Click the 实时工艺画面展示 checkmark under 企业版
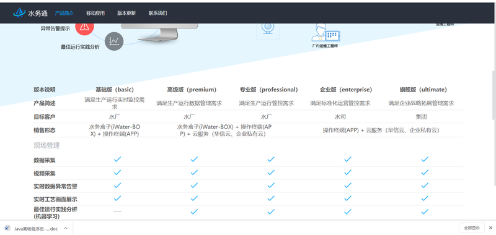This screenshot has height=235, width=496. click(x=348, y=199)
